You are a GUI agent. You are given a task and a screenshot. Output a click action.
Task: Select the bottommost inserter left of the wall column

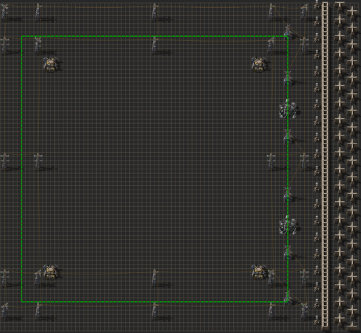[x=316, y=321]
